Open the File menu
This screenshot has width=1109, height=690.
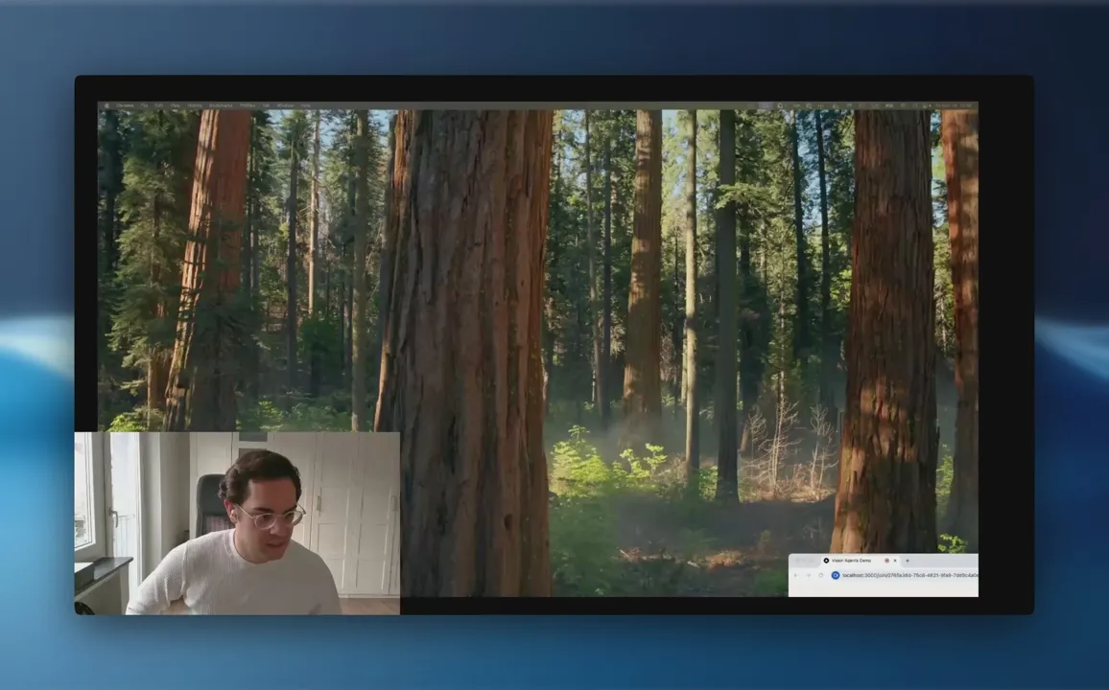144,106
